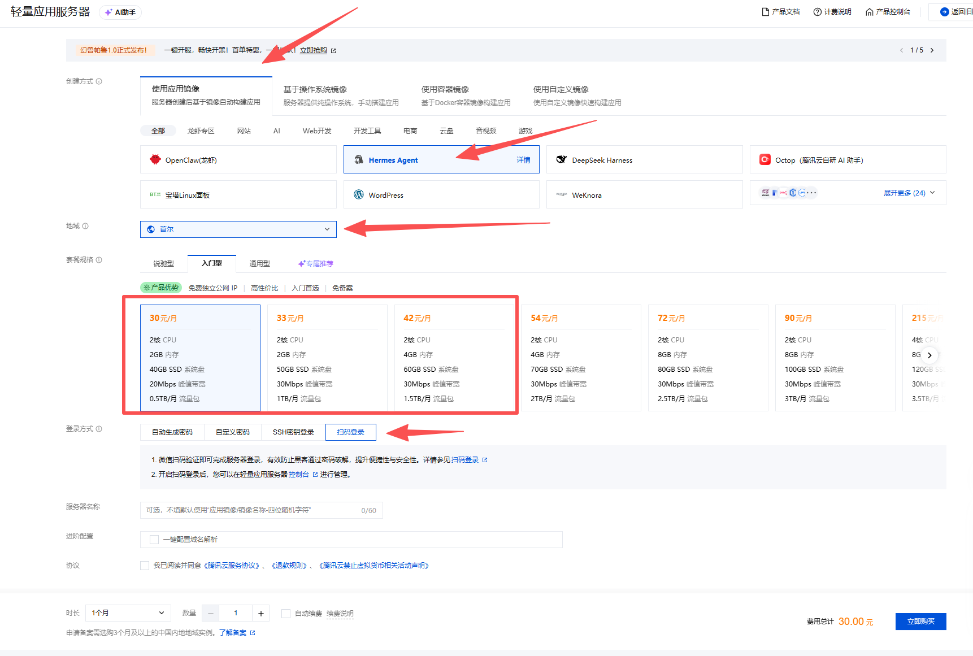The width and height of the screenshot is (973, 656).
Task: Focus the 服务器名称 input field
Action: pyautogui.click(x=262, y=510)
